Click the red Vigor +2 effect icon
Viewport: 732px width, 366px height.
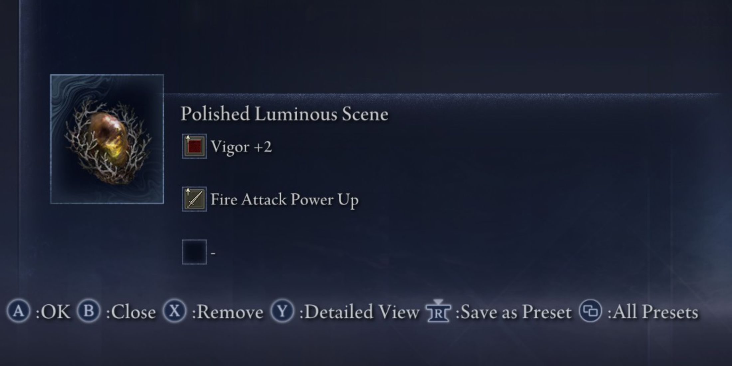tap(194, 146)
